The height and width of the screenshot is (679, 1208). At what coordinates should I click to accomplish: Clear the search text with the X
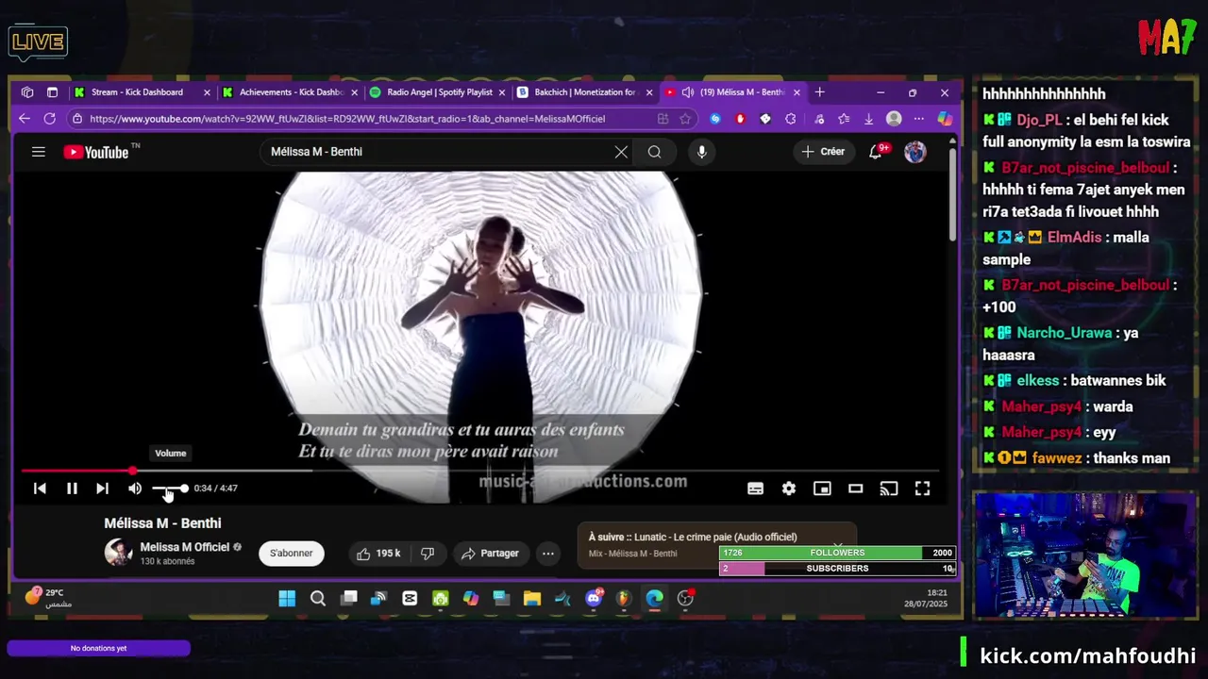click(621, 152)
